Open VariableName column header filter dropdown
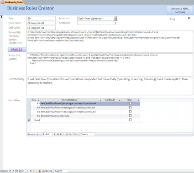The image size is (194, 173). pyautogui.click(x=100, y=100)
